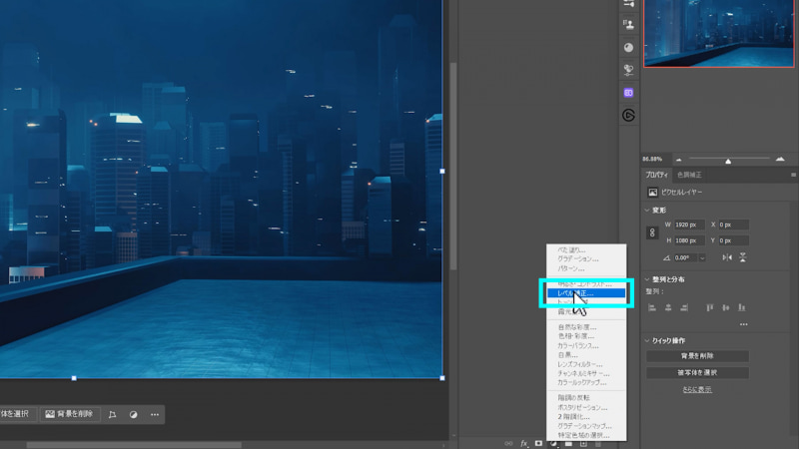799x449 pixels.
Task: Click the height H field
Action: [689, 240]
